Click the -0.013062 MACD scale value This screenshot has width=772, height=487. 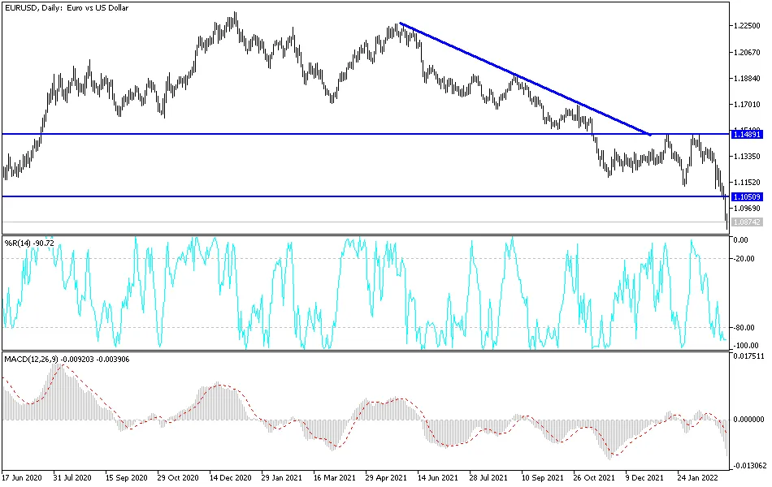(749, 466)
